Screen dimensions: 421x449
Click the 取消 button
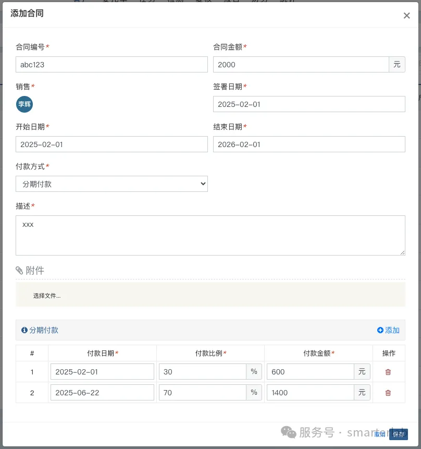coord(380,434)
